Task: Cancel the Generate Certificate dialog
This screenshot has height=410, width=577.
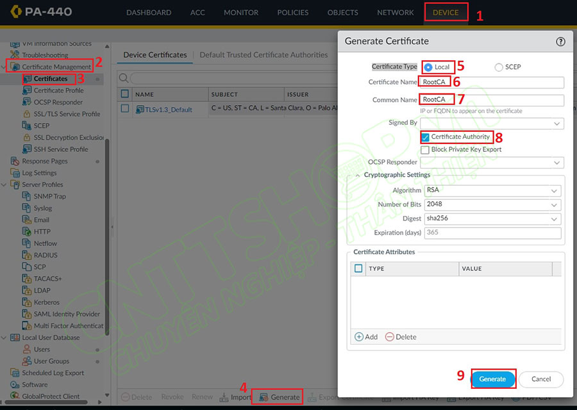Action: [541, 379]
